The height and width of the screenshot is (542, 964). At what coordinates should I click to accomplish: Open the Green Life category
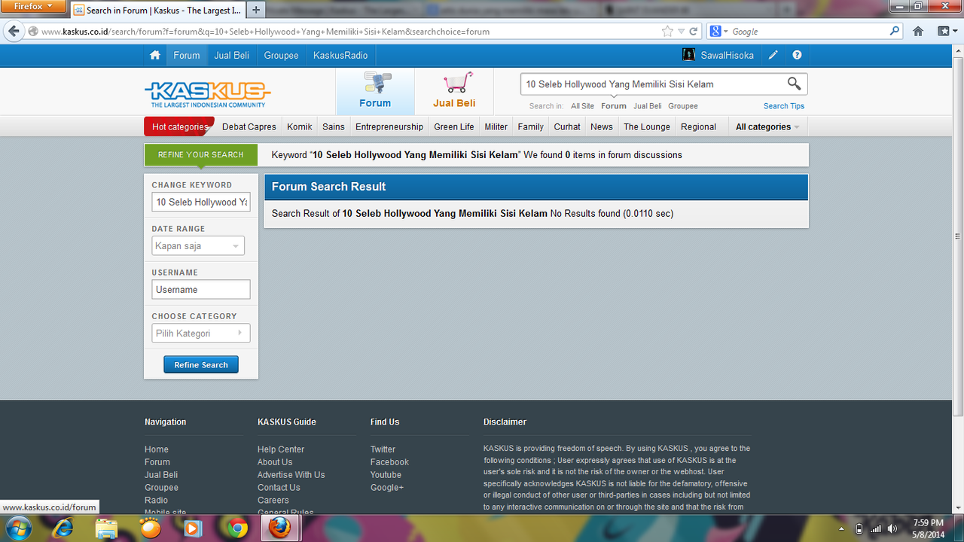point(454,126)
